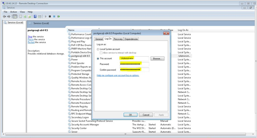Click the gear icon beside postgresql-x64-9.5 row
Image resolution: width=257 pixels, height=138 pixels.
coord(70,56)
